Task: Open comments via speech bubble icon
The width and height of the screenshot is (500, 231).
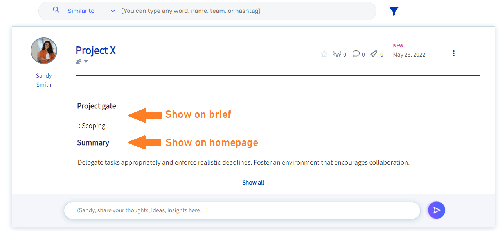Action: (x=356, y=54)
